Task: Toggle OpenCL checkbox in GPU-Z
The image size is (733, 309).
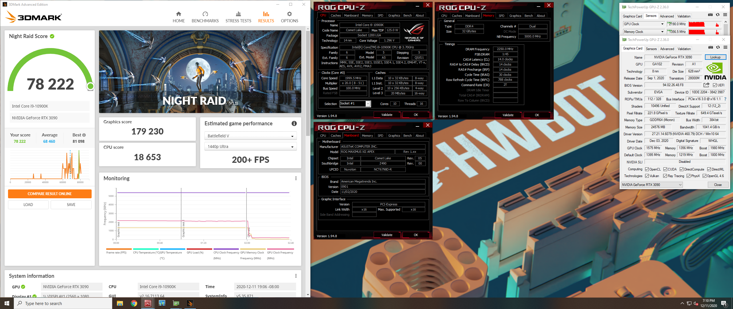Action: 647,169
